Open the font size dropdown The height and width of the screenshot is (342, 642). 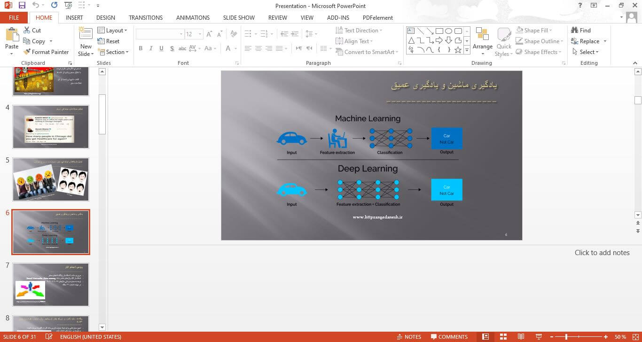coord(201,34)
